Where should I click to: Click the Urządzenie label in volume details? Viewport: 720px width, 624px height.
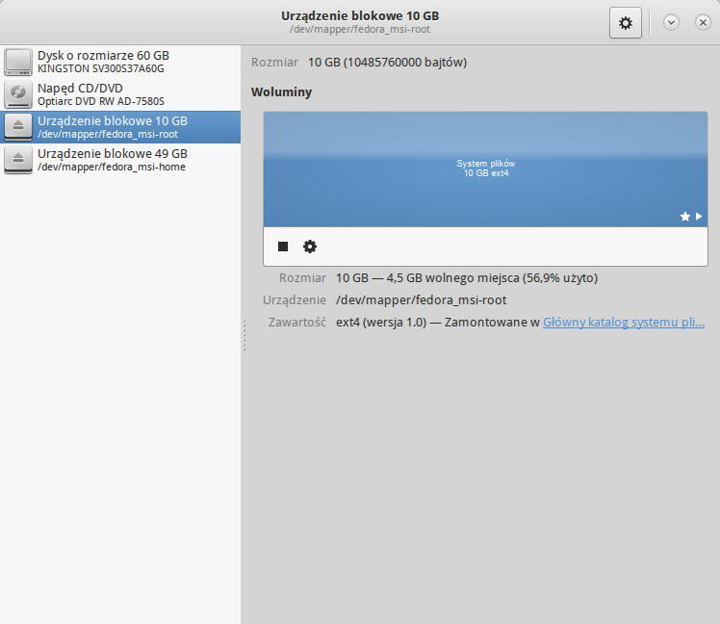pos(295,300)
